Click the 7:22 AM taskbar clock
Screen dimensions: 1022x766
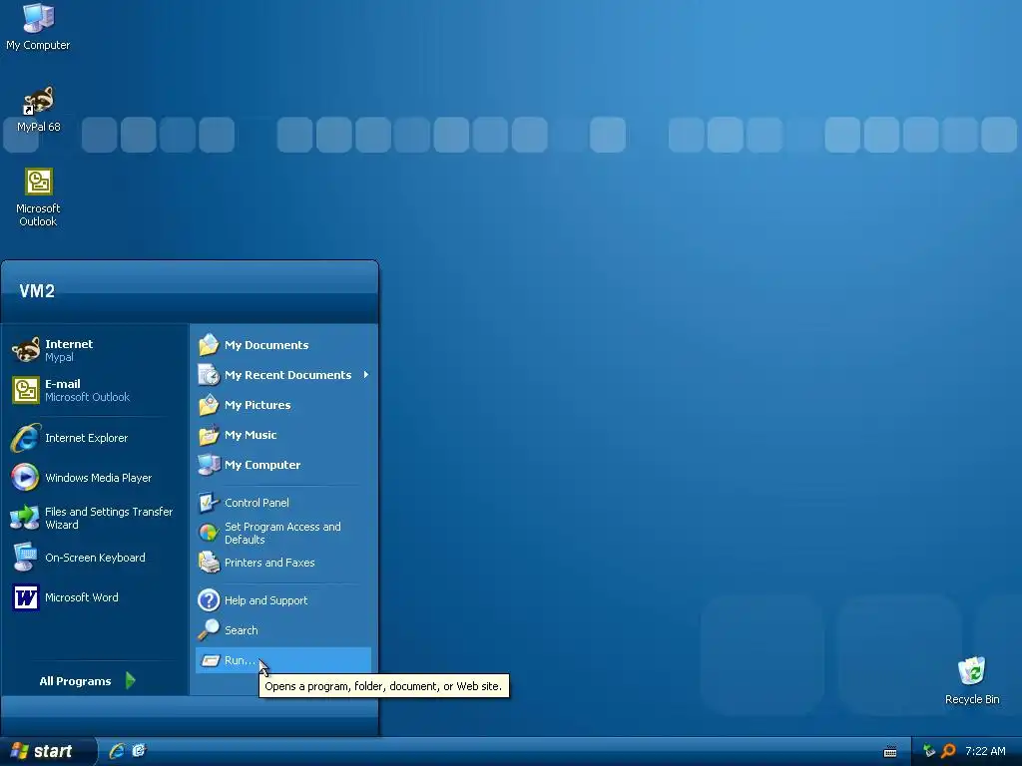[x=985, y=751]
